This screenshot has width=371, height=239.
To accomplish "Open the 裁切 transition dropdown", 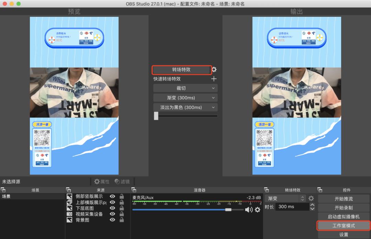I will click(x=185, y=88).
